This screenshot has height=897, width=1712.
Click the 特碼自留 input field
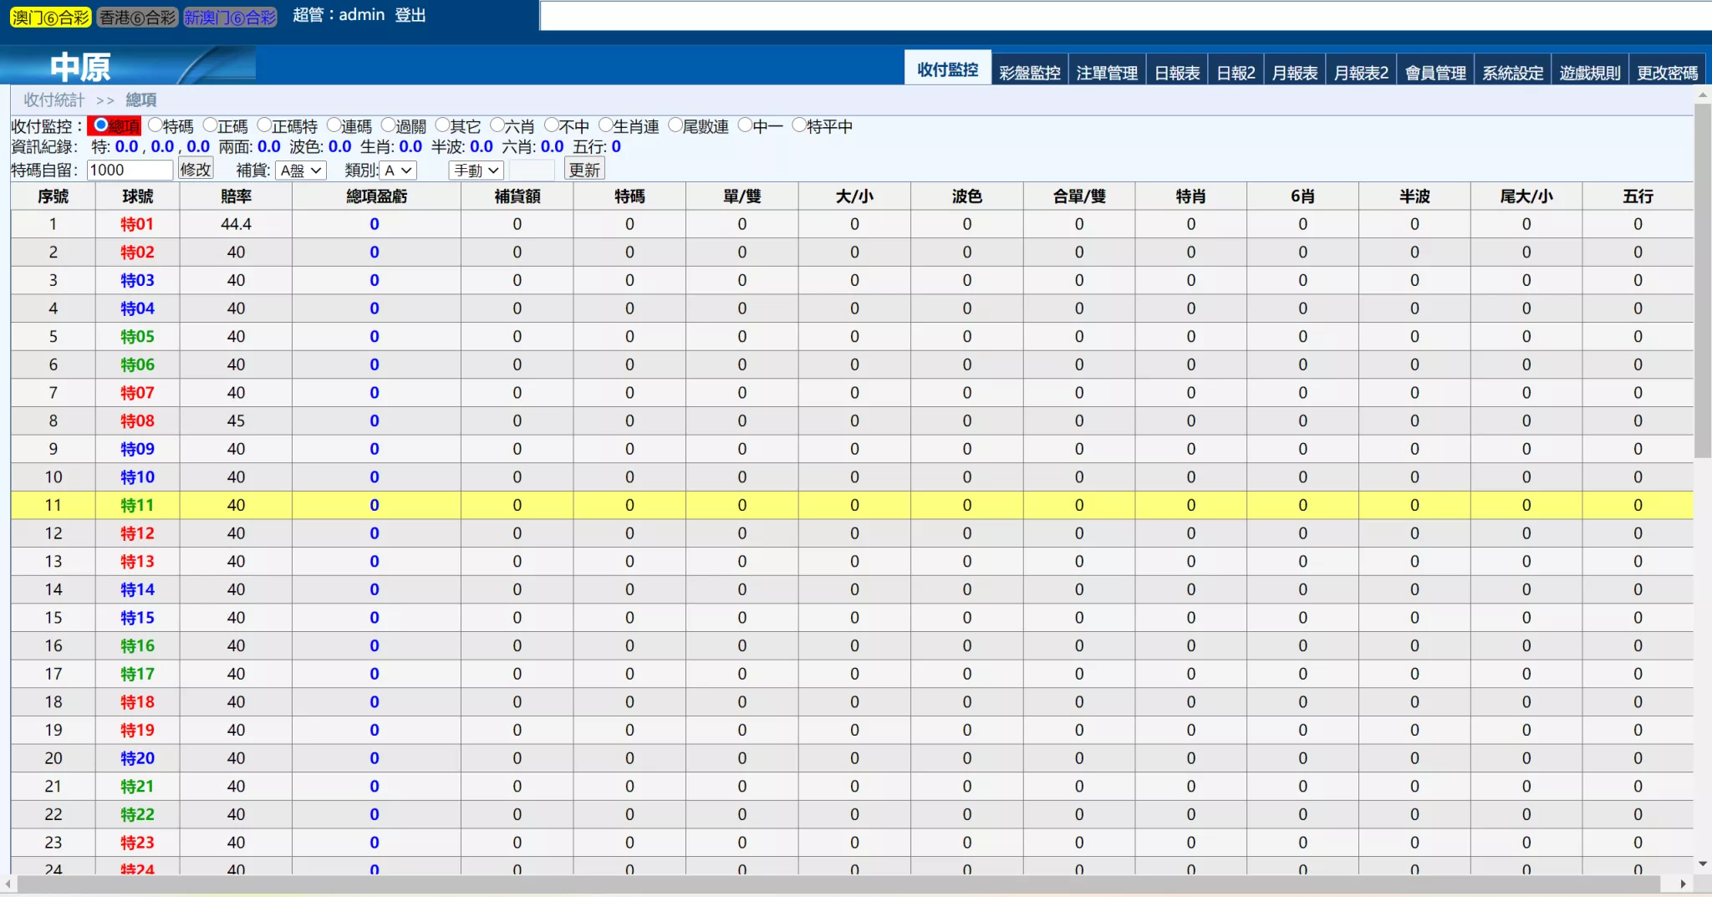click(x=130, y=171)
